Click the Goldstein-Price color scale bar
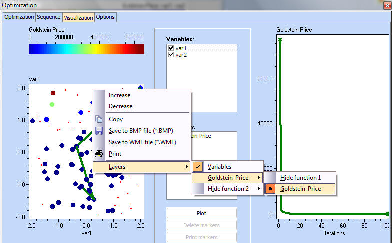The width and height of the screenshot is (392, 243). point(86,49)
